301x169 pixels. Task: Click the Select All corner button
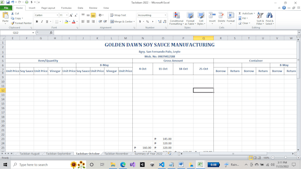click(x=3, y=38)
